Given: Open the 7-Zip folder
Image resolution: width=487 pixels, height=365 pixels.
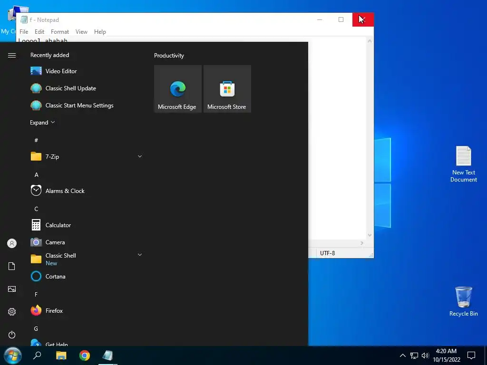Looking at the screenshot, I should (86, 156).
